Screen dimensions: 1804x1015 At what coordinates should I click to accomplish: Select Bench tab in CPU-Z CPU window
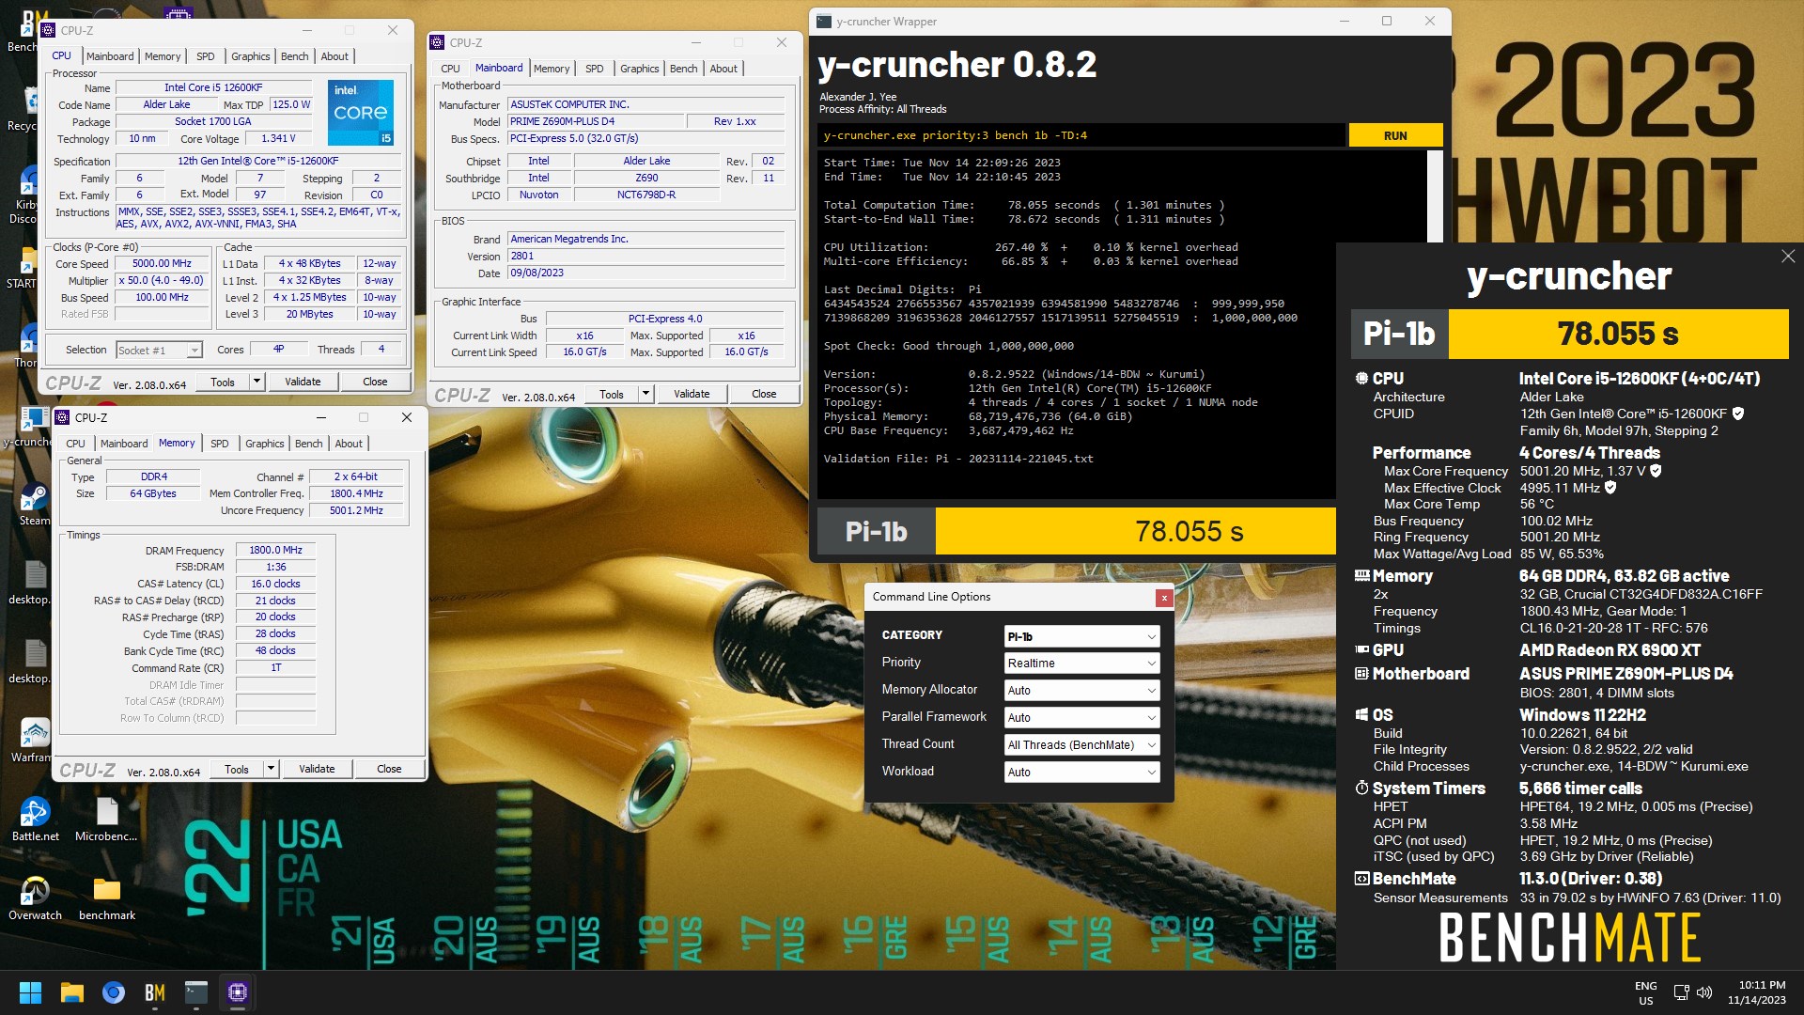click(x=294, y=56)
